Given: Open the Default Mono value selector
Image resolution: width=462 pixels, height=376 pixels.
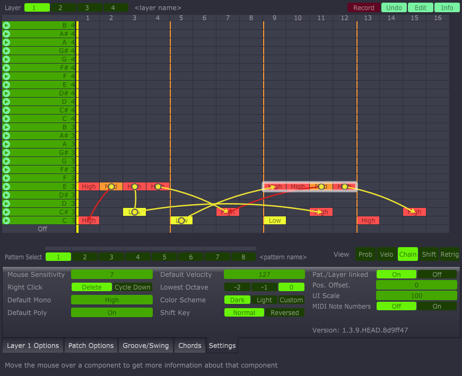Looking at the screenshot, I should [x=111, y=300].
